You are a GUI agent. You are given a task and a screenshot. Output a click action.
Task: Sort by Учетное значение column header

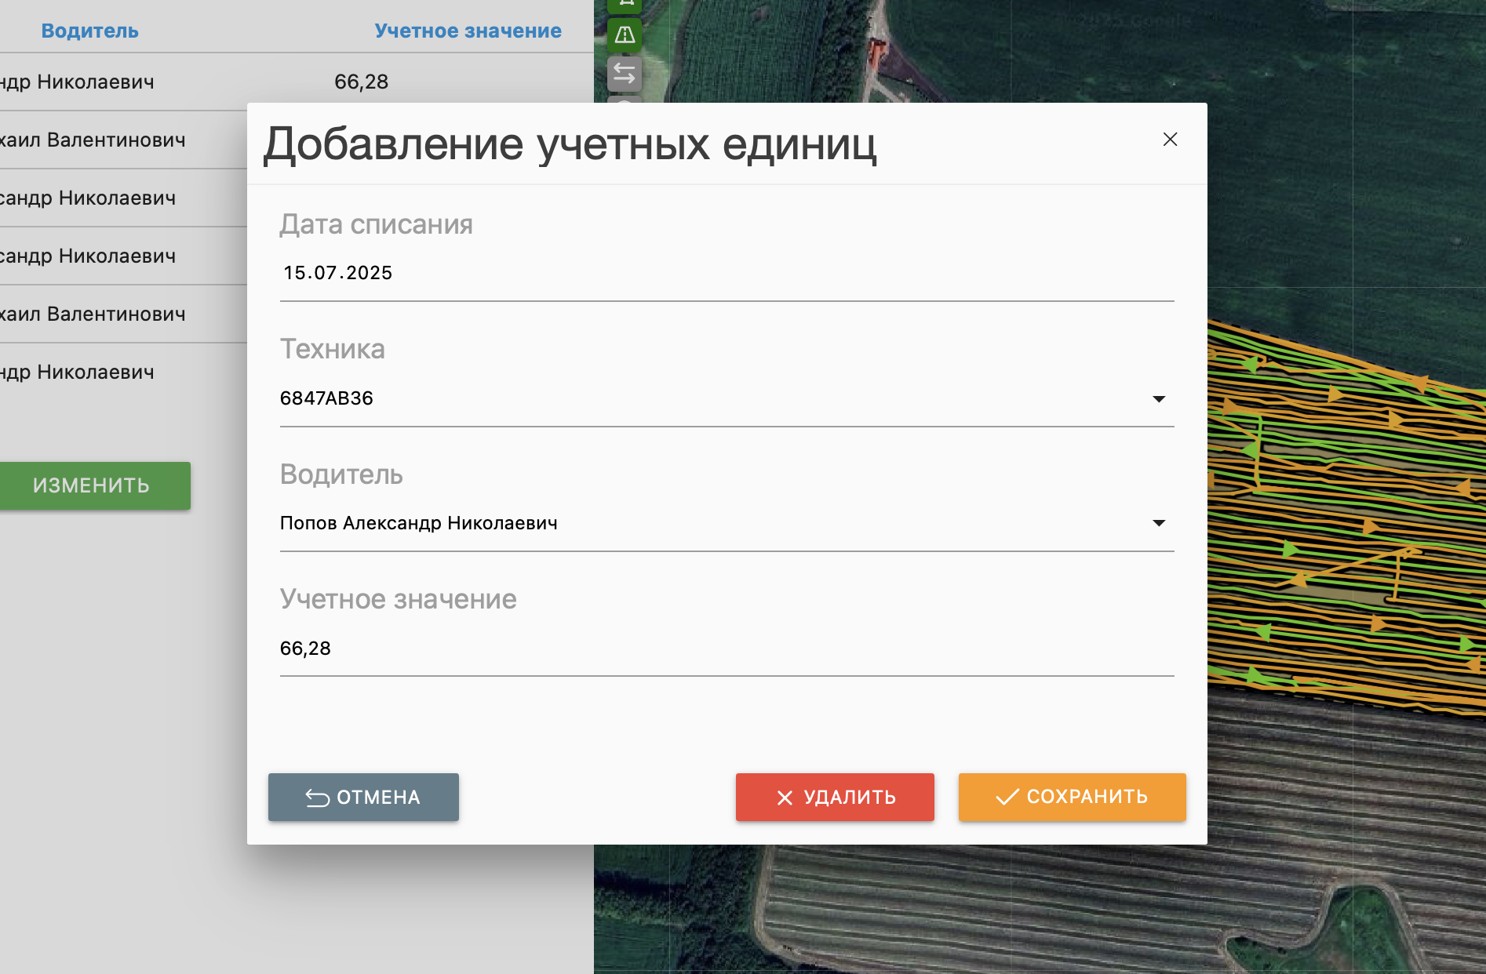[468, 31]
